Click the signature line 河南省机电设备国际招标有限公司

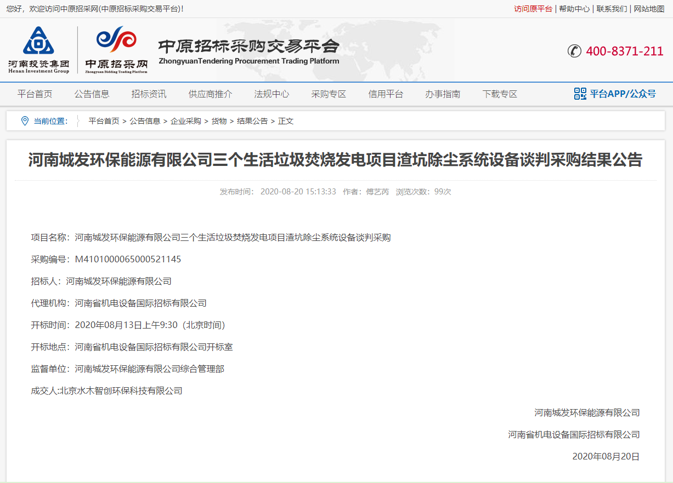point(574,434)
